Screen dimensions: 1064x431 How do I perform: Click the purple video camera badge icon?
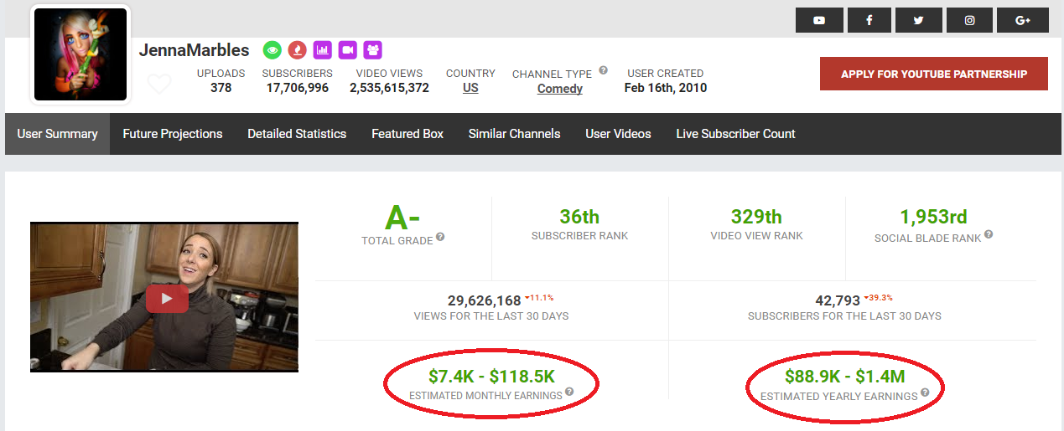pyautogui.click(x=348, y=50)
